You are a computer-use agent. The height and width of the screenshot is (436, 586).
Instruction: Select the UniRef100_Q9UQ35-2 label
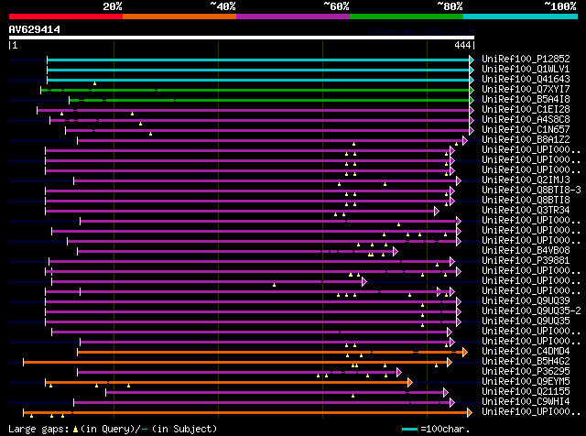click(x=531, y=311)
